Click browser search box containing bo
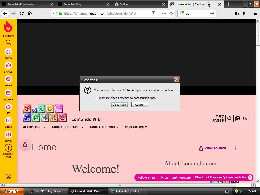The height and width of the screenshot is (195, 260). pyautogui.click(x=197, y=13)
